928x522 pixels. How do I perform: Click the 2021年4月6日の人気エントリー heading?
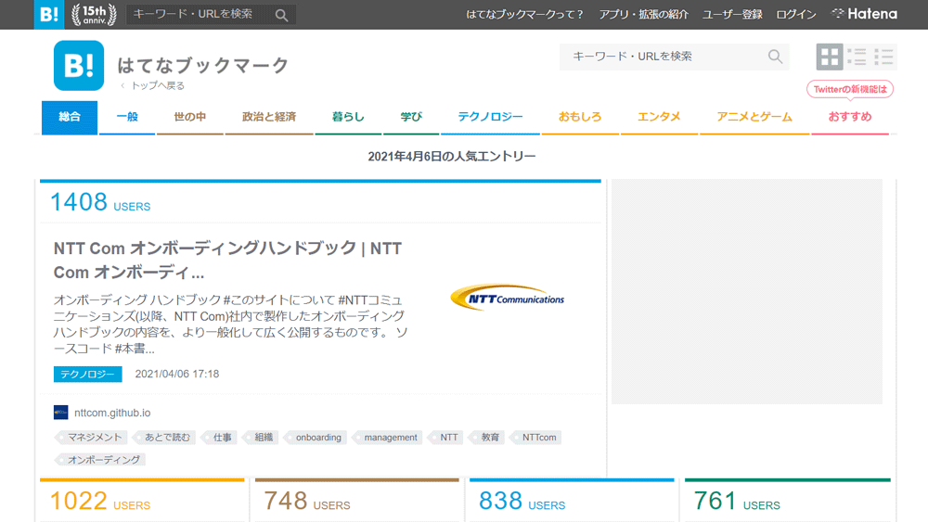coord(452,157)
